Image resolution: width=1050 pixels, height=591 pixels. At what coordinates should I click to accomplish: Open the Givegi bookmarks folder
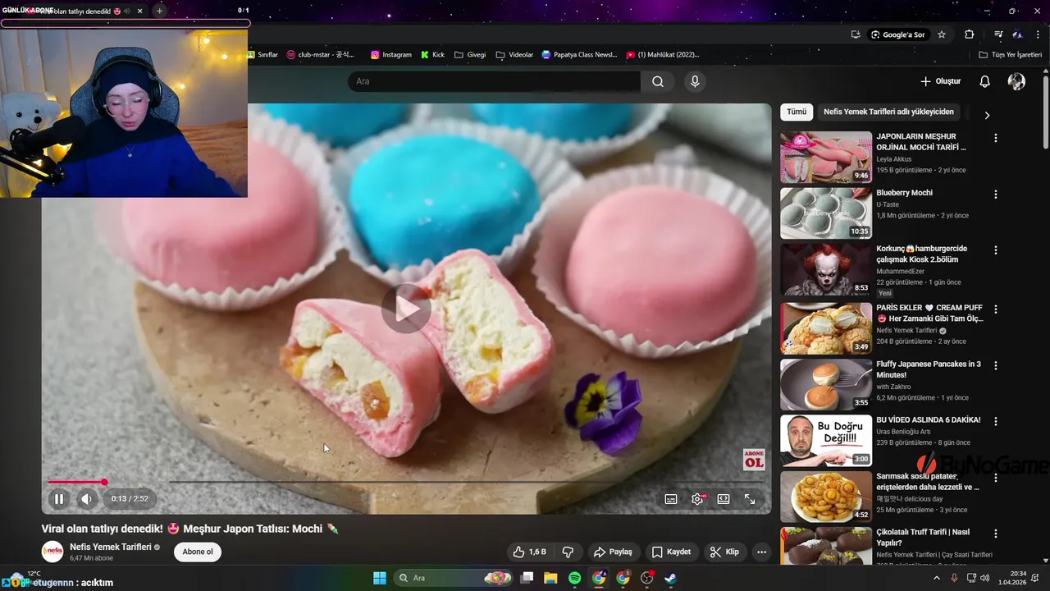click(x=469, y=55)
